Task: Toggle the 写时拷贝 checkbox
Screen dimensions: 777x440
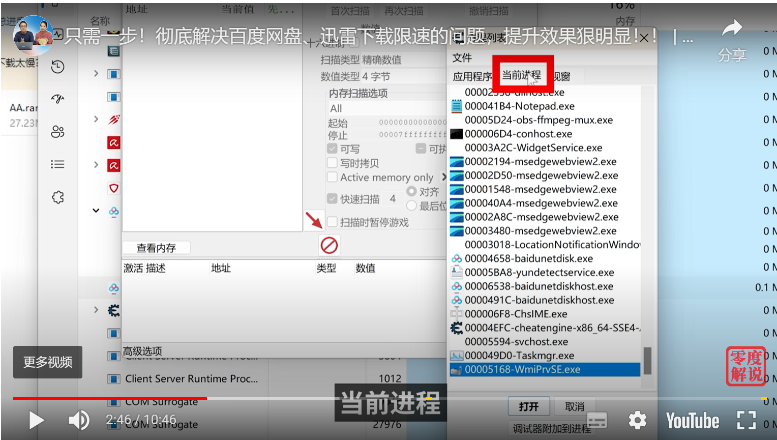Action: point(332,163)
